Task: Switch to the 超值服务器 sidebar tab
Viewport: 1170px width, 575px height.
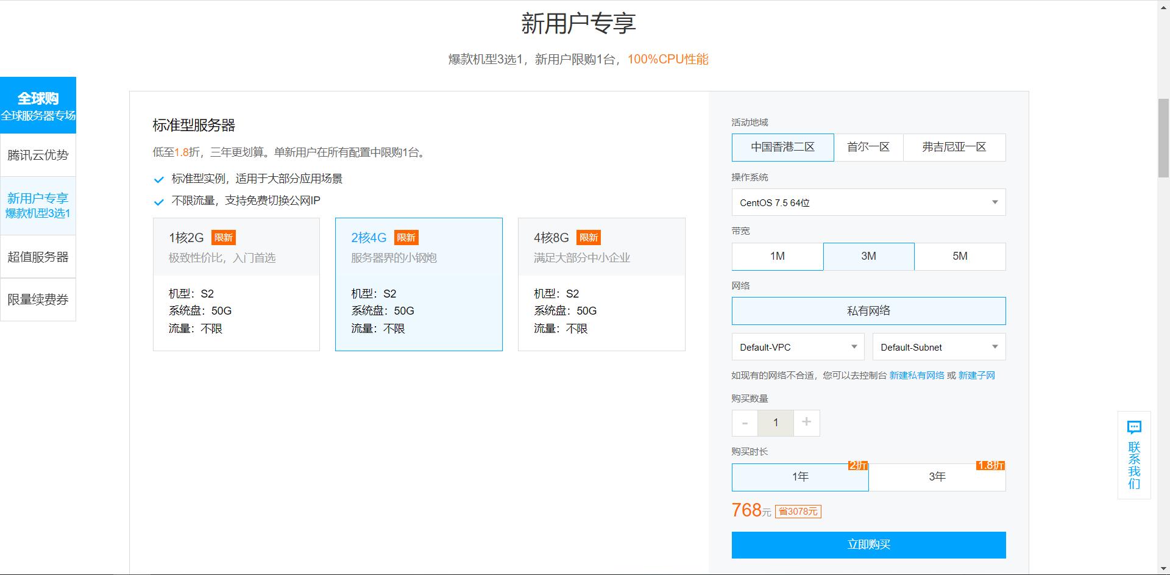Action: pyautogui.click(x=38, y=255)
